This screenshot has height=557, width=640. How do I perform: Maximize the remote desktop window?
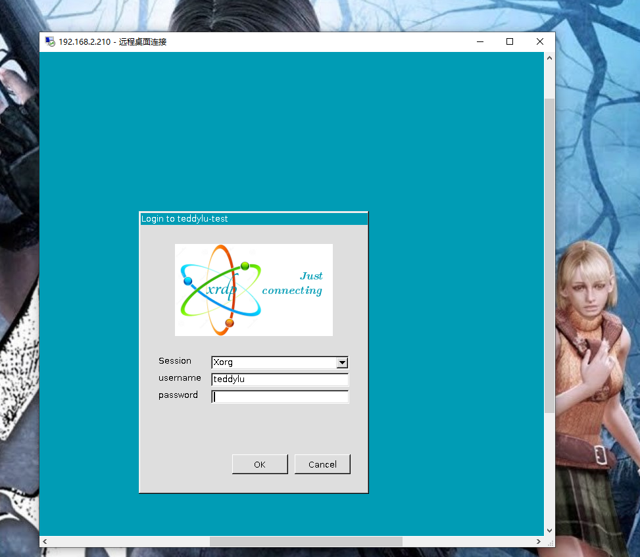click(x=510, y=41)
